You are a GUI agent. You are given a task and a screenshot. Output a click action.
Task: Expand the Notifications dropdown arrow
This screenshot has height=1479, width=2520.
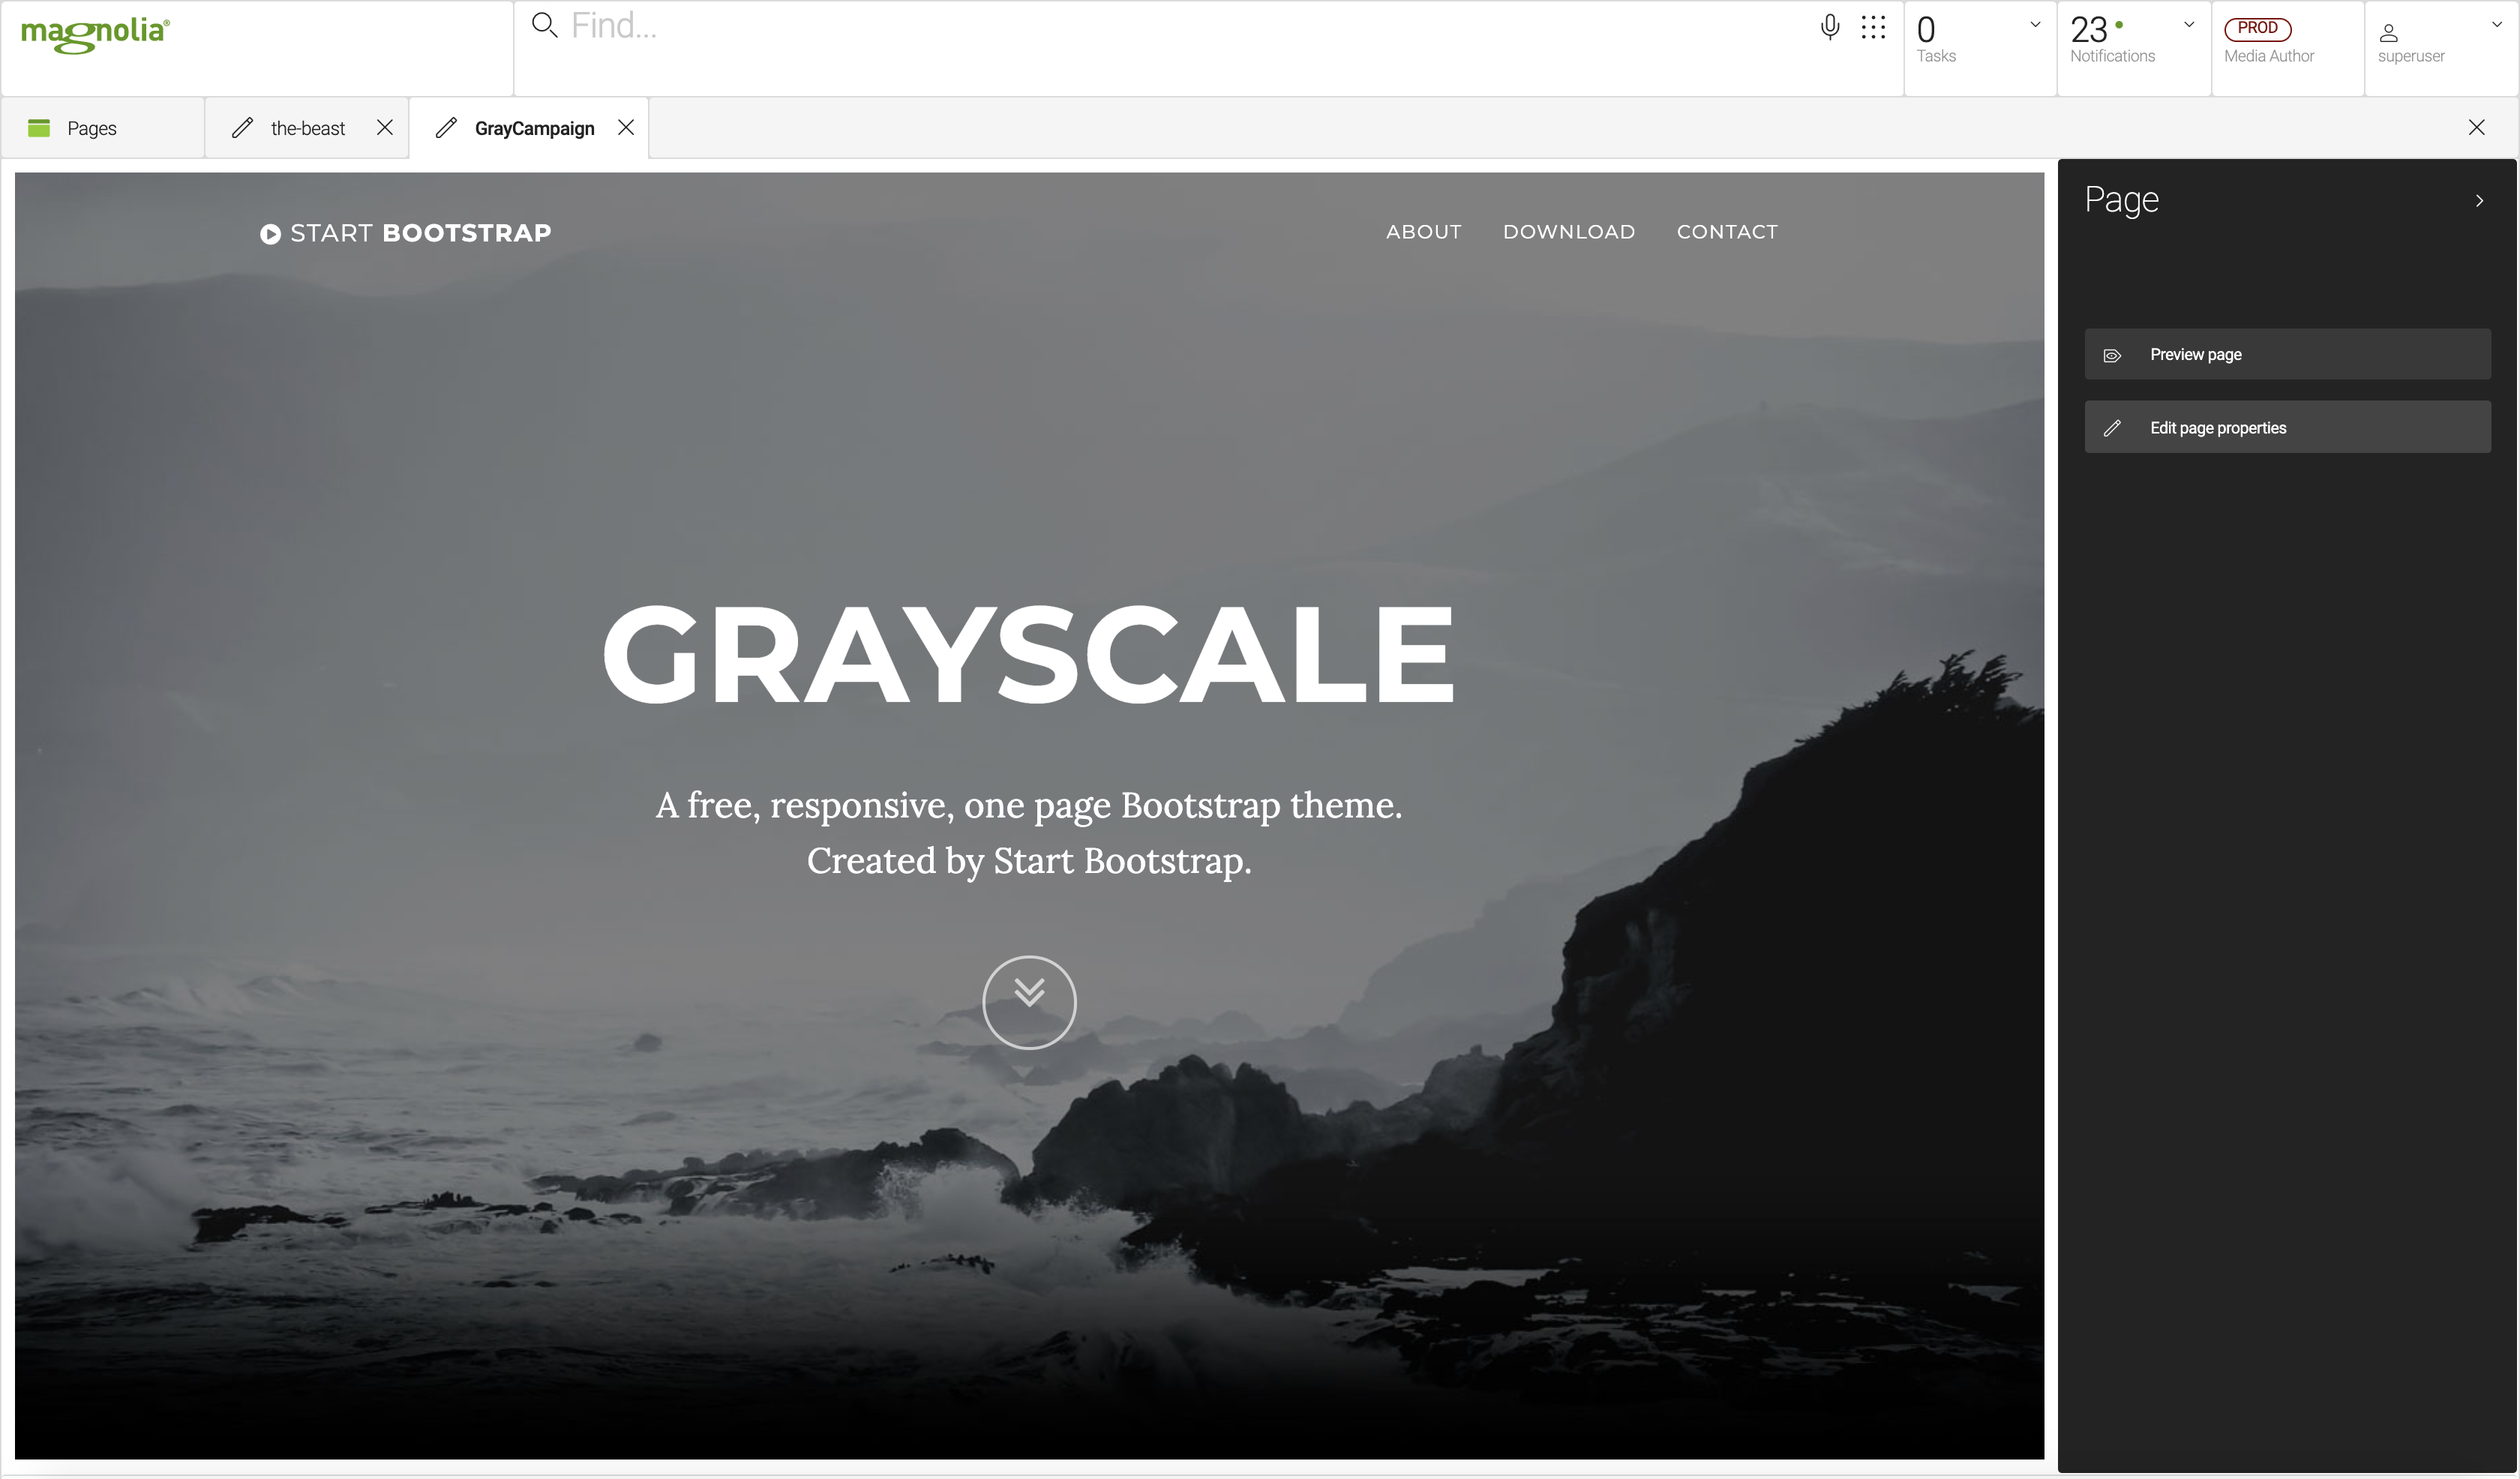tap(2188, 25)
